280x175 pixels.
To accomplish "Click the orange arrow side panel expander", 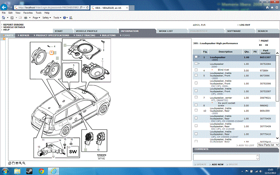I will point(4,39).
